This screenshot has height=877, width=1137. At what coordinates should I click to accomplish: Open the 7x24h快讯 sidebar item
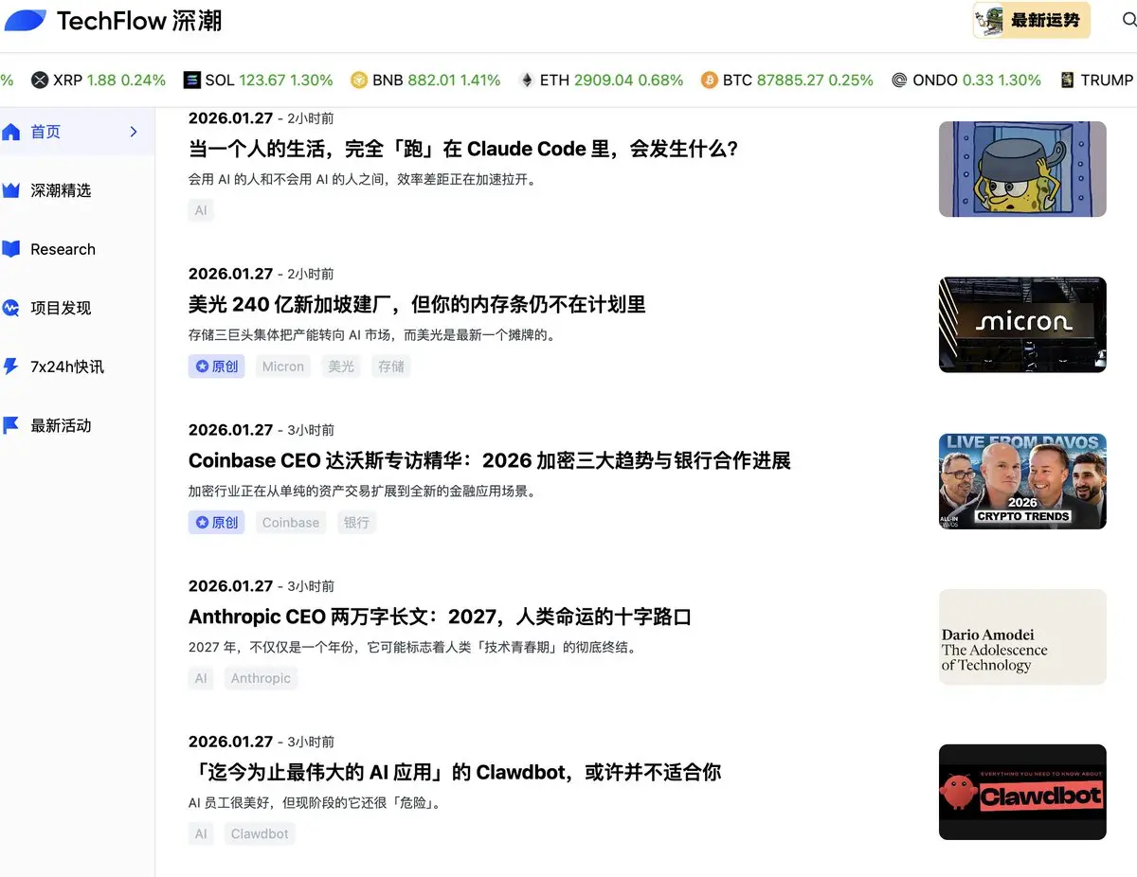pyautogui.click(x=77, y=367)
